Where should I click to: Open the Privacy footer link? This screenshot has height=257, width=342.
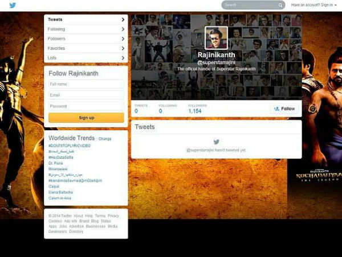click(113, 216)
